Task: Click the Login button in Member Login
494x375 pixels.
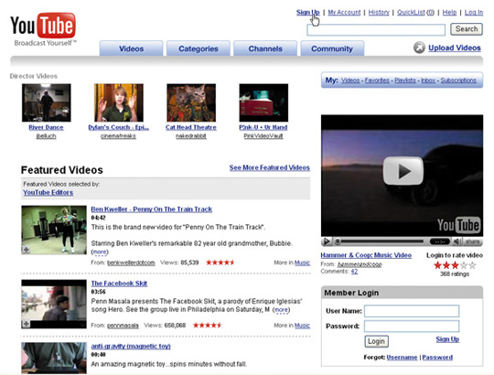Action: coord(377,341)
